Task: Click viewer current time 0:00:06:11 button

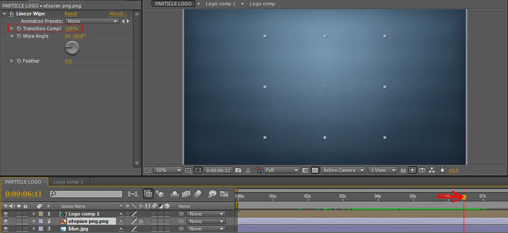Action: (218, 170)
